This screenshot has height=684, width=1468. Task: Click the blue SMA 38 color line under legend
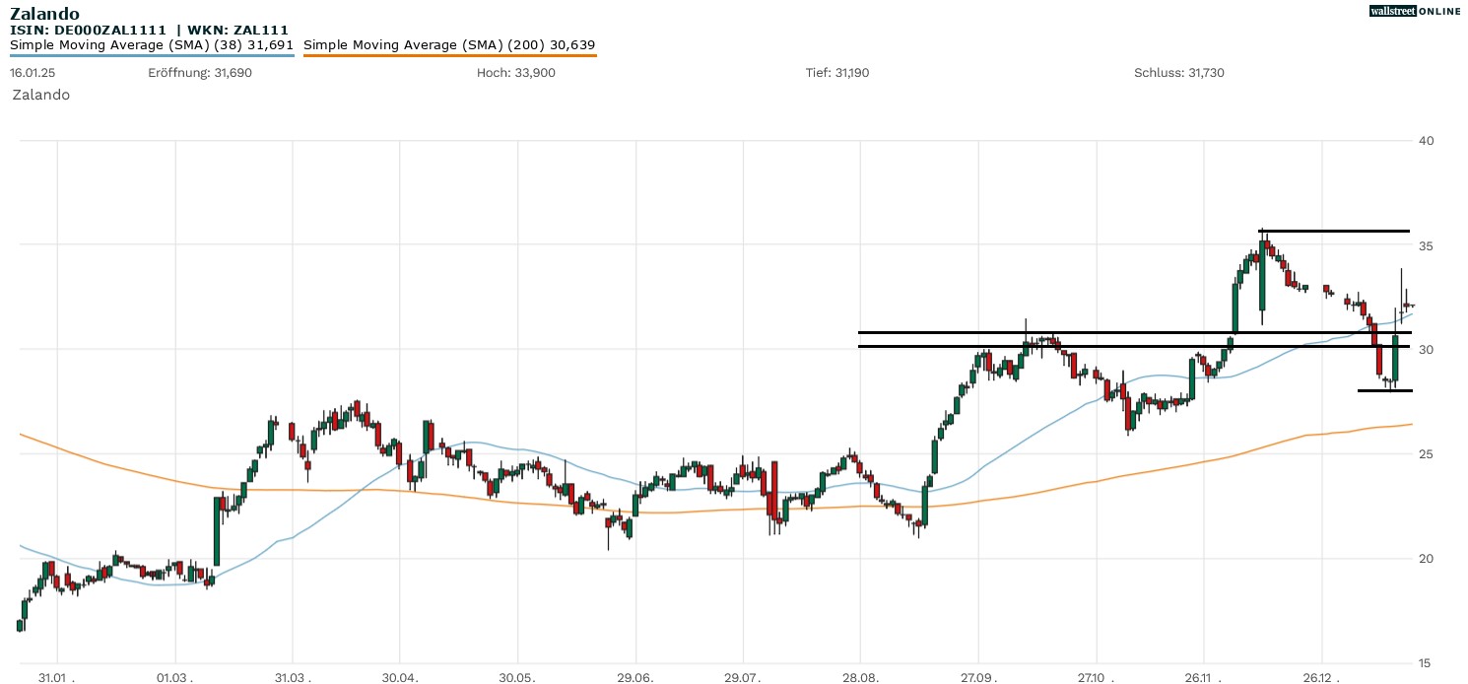coord(152,56)
